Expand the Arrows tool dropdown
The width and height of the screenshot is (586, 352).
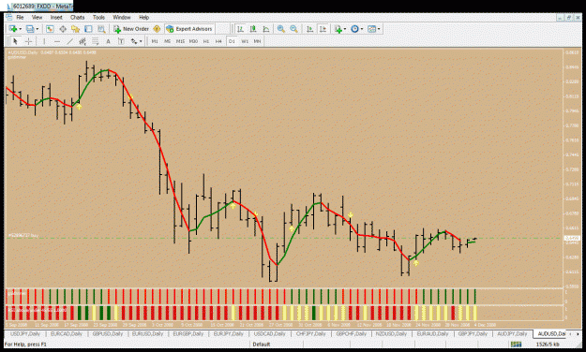141,41
